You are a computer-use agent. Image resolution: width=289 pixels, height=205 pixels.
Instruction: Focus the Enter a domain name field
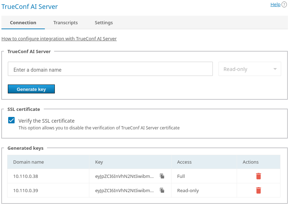110,69
